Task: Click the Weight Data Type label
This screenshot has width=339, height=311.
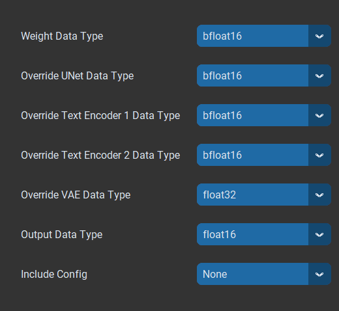Action: click(x=62, y=36)
